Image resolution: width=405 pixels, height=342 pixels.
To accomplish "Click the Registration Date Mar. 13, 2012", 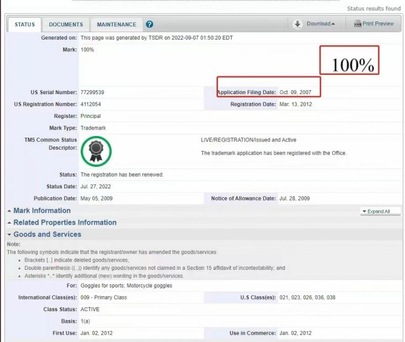I will point(296,104).
